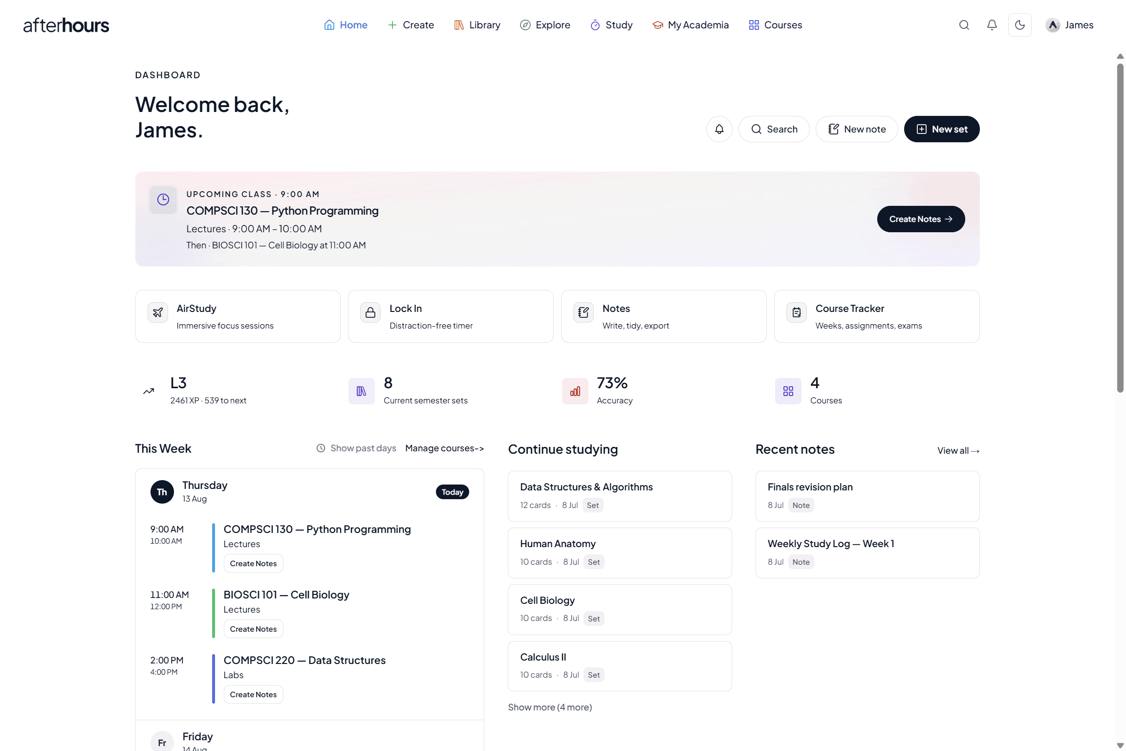Screen dimensions: 1126x751
Task: Click the New note button
Action: [856, 129]
